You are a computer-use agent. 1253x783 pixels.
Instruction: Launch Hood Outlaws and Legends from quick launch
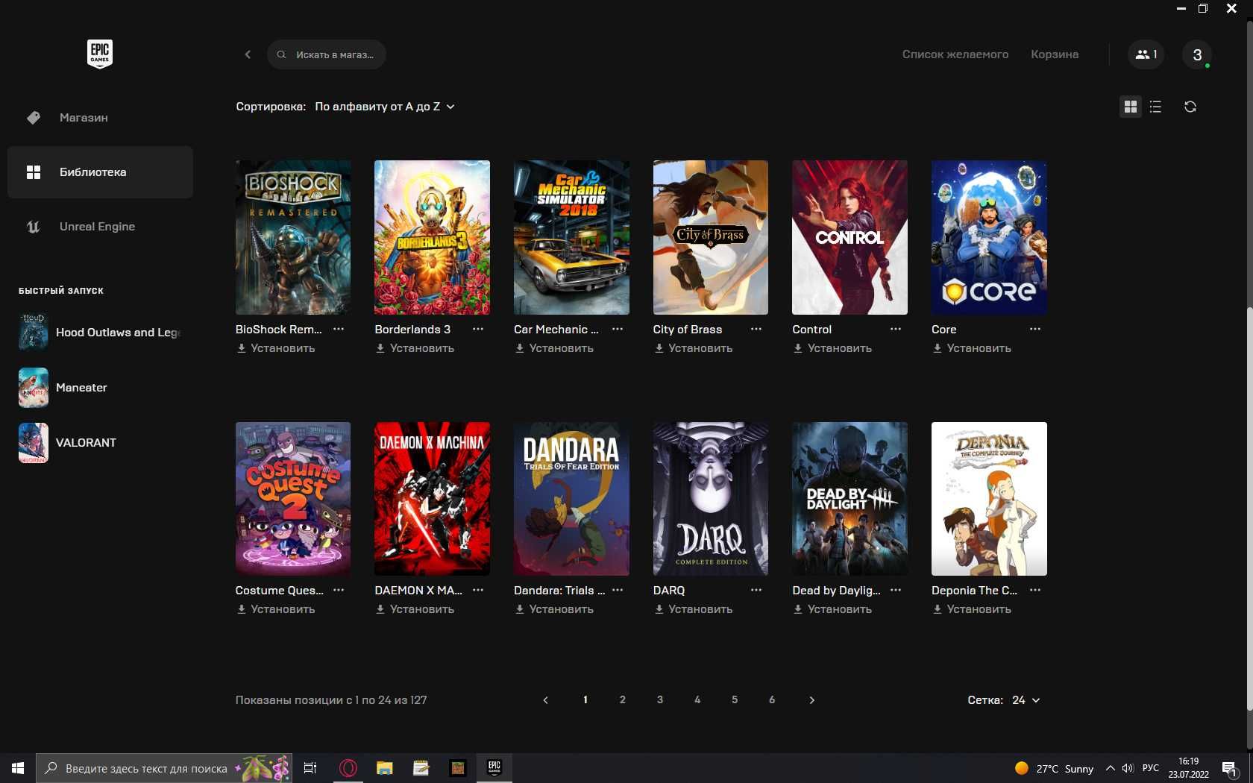[x=100, y=333]
